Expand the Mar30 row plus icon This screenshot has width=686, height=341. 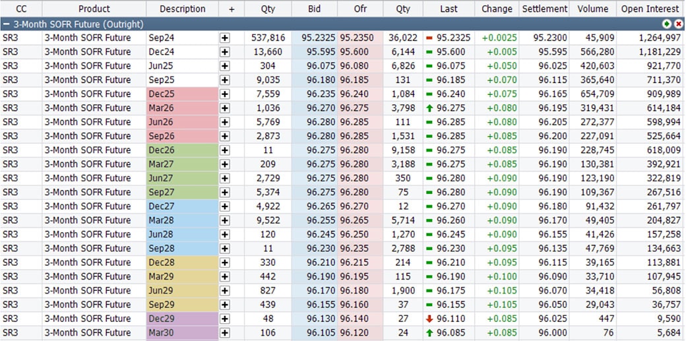point(225,332)
